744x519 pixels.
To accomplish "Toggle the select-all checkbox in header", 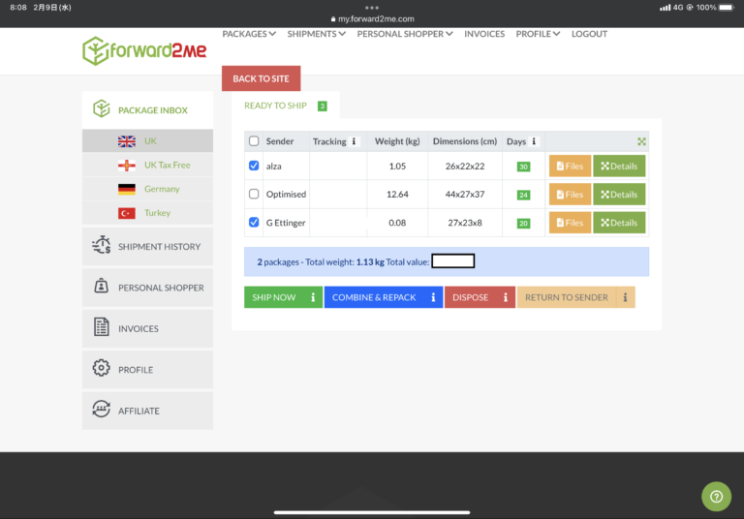I will (254, 141).
